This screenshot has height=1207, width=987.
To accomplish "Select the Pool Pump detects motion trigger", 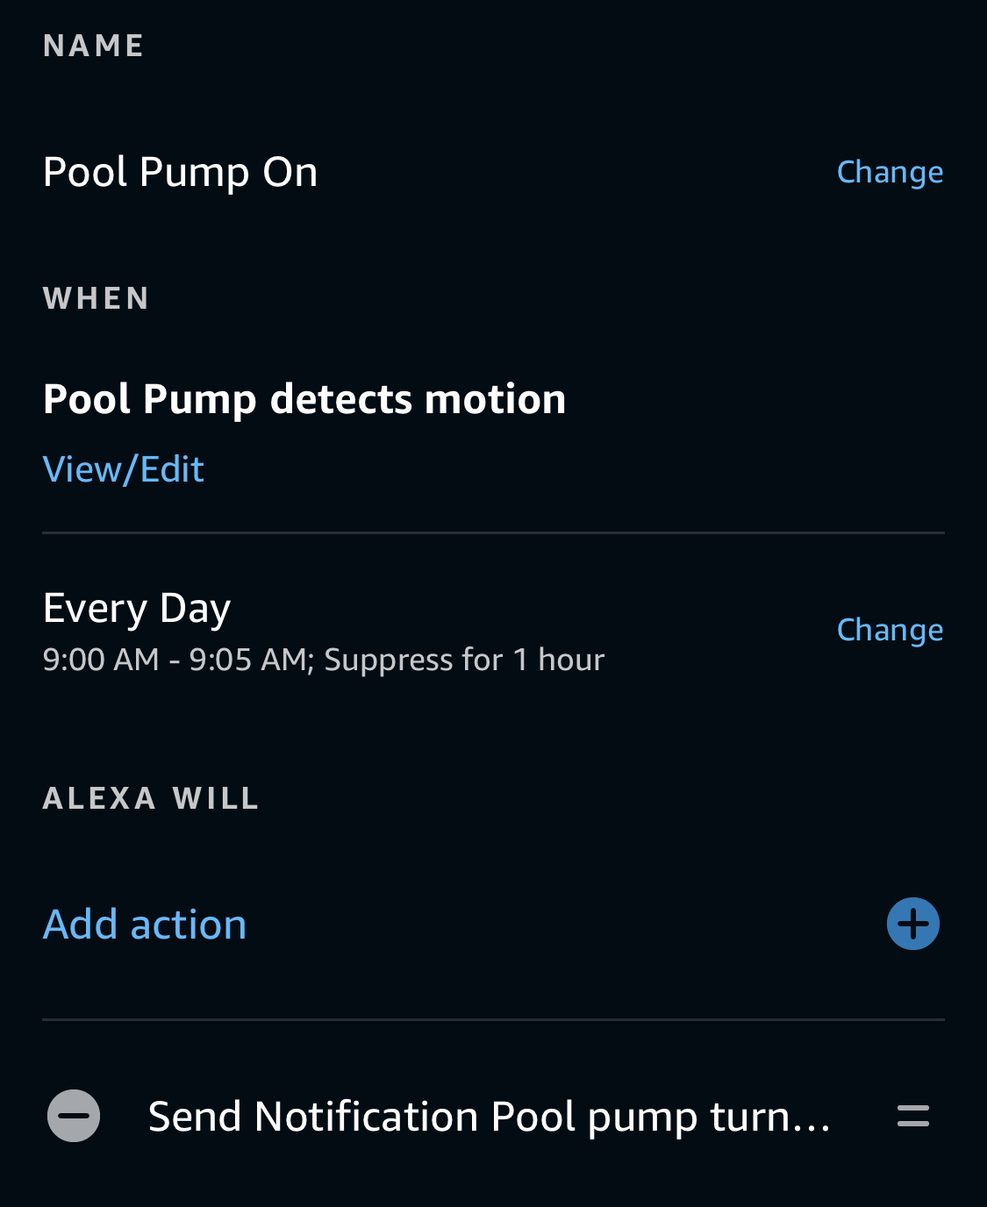I will point(304,399).
